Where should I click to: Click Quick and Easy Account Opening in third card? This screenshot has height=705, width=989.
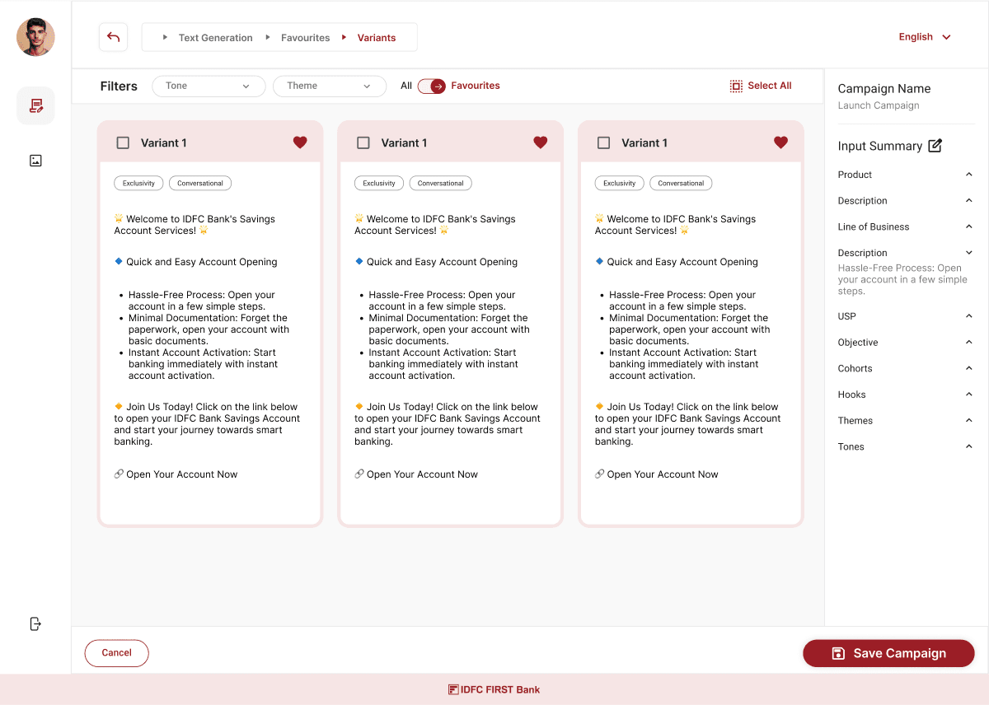682,262
